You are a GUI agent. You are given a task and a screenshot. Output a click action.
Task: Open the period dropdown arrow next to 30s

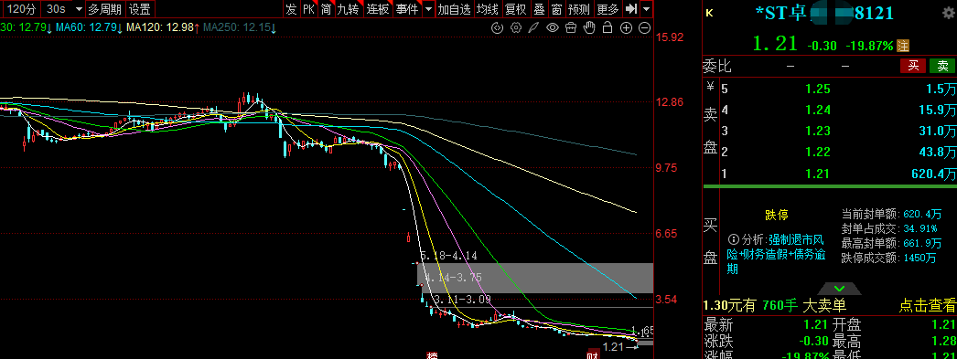point(78,8)
